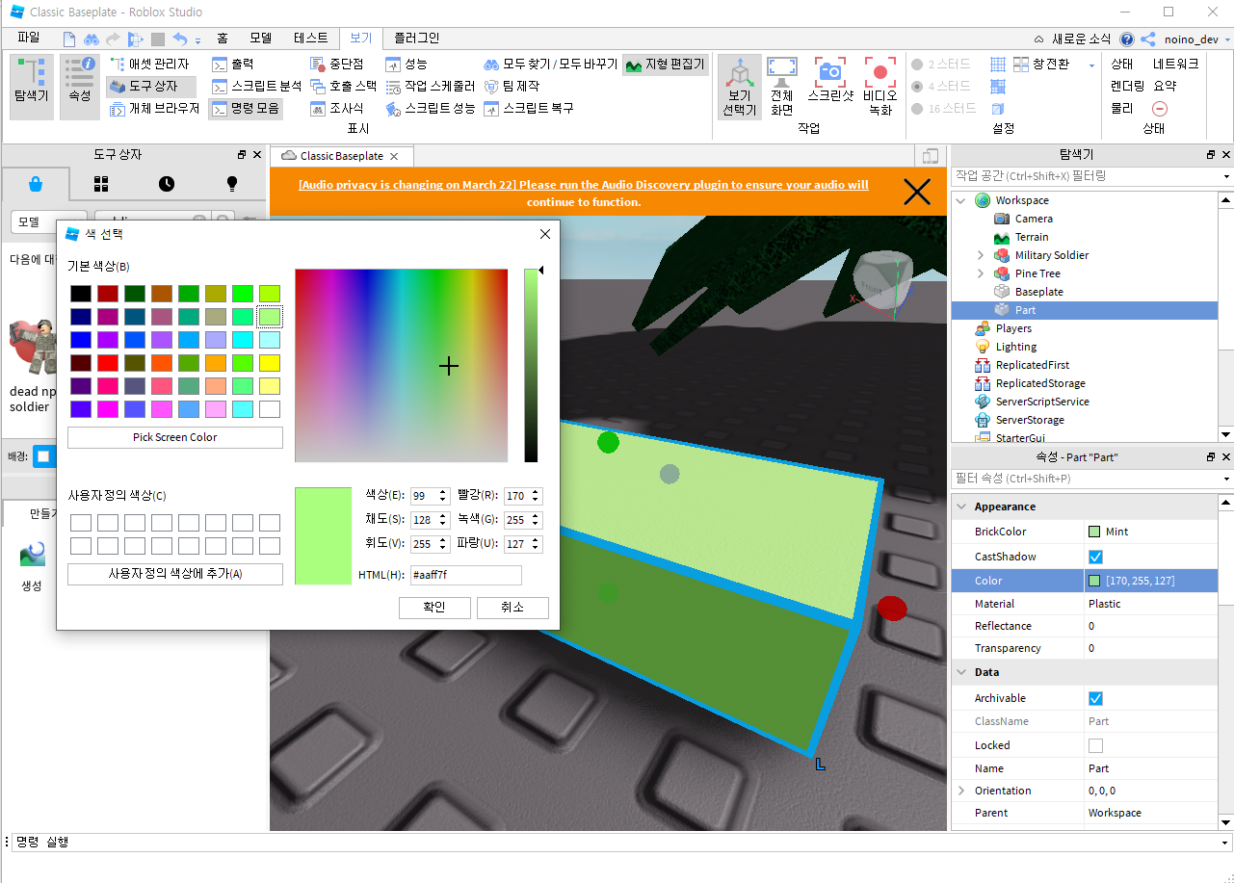This screenshot has width=1234, height=883.
Task: Toggle the Properties (속성) ribbon button
Action: [80, 87]
